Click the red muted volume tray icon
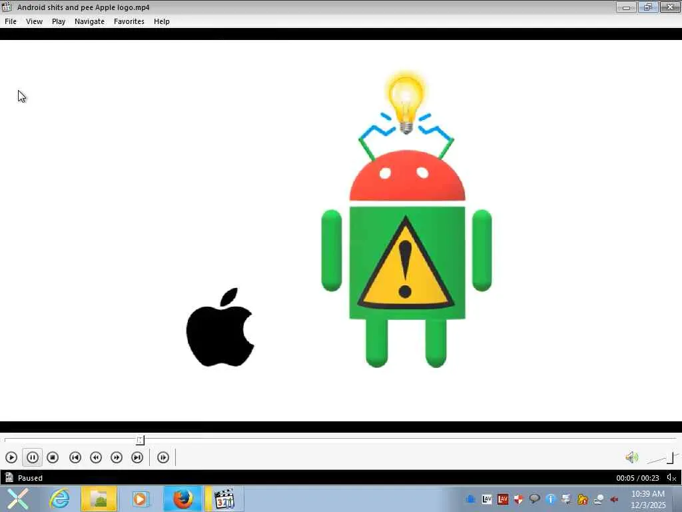Viewport: 682px width, 512px height. [614, 499]
